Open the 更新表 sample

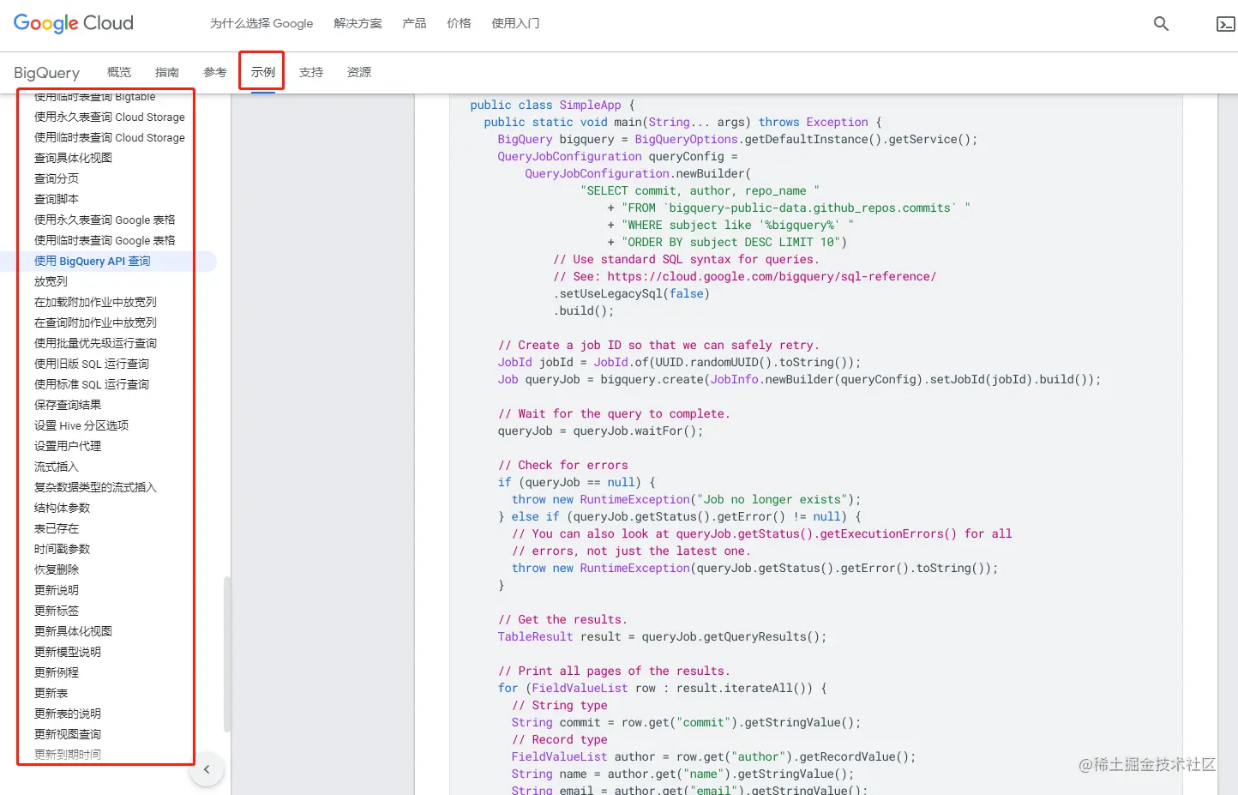(x=51, y=693)
